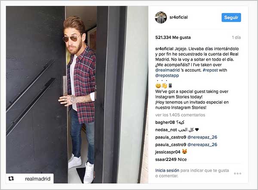Click the smiley emoji in the caption

(158, 85)
